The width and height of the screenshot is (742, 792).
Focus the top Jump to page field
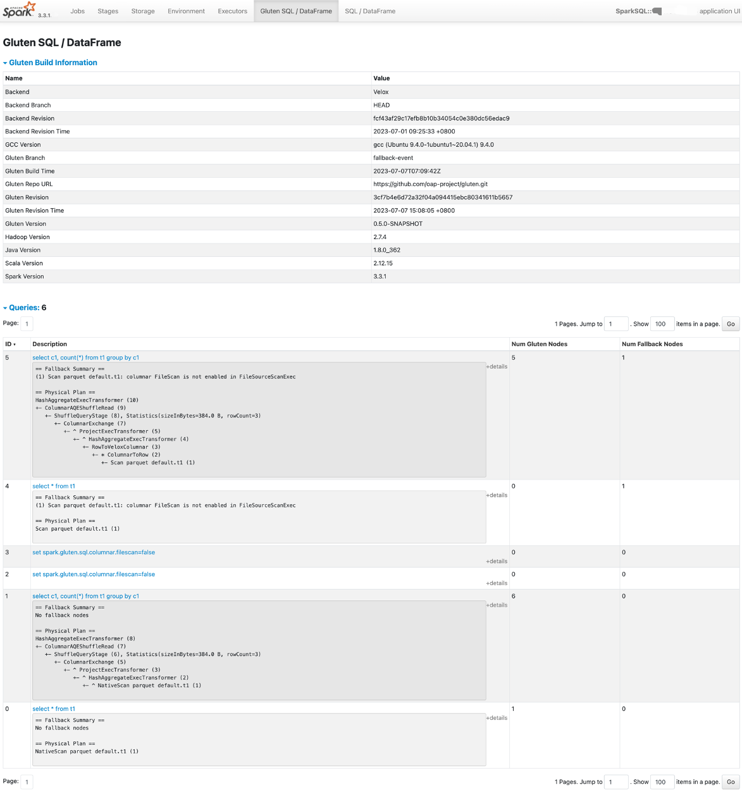pos(615,324)
